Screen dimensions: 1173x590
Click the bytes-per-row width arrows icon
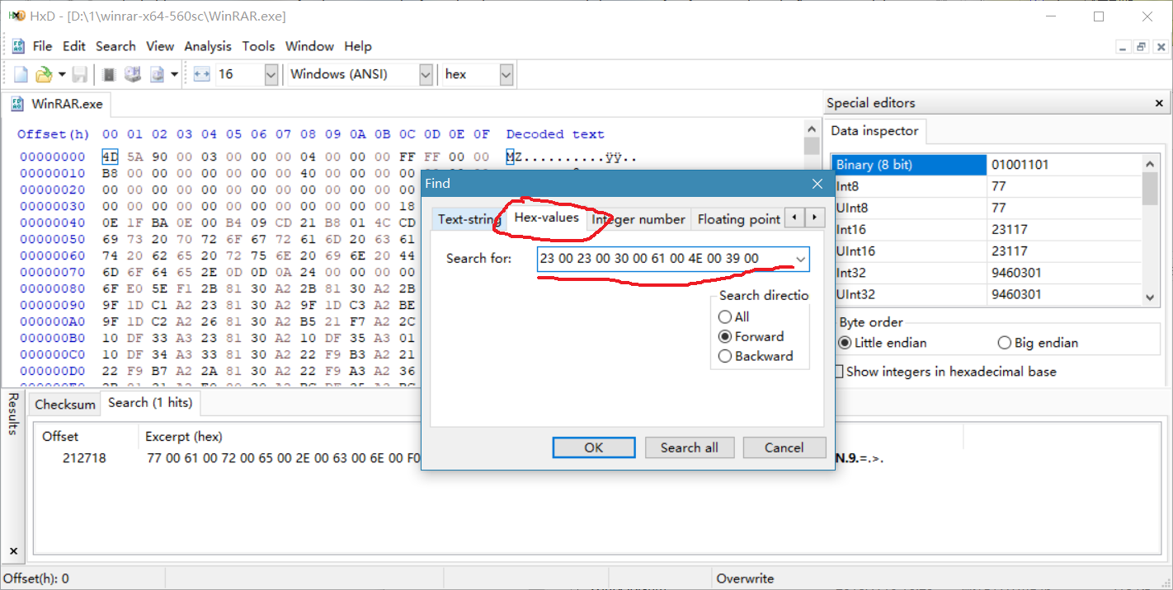click(202, 74)
